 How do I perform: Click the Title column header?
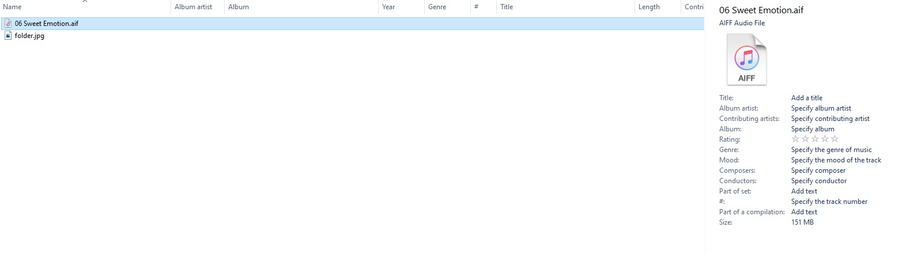coord(507,7)
